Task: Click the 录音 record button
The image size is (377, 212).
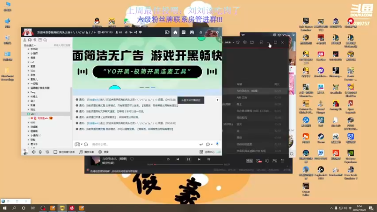Action: click(103, 152)
